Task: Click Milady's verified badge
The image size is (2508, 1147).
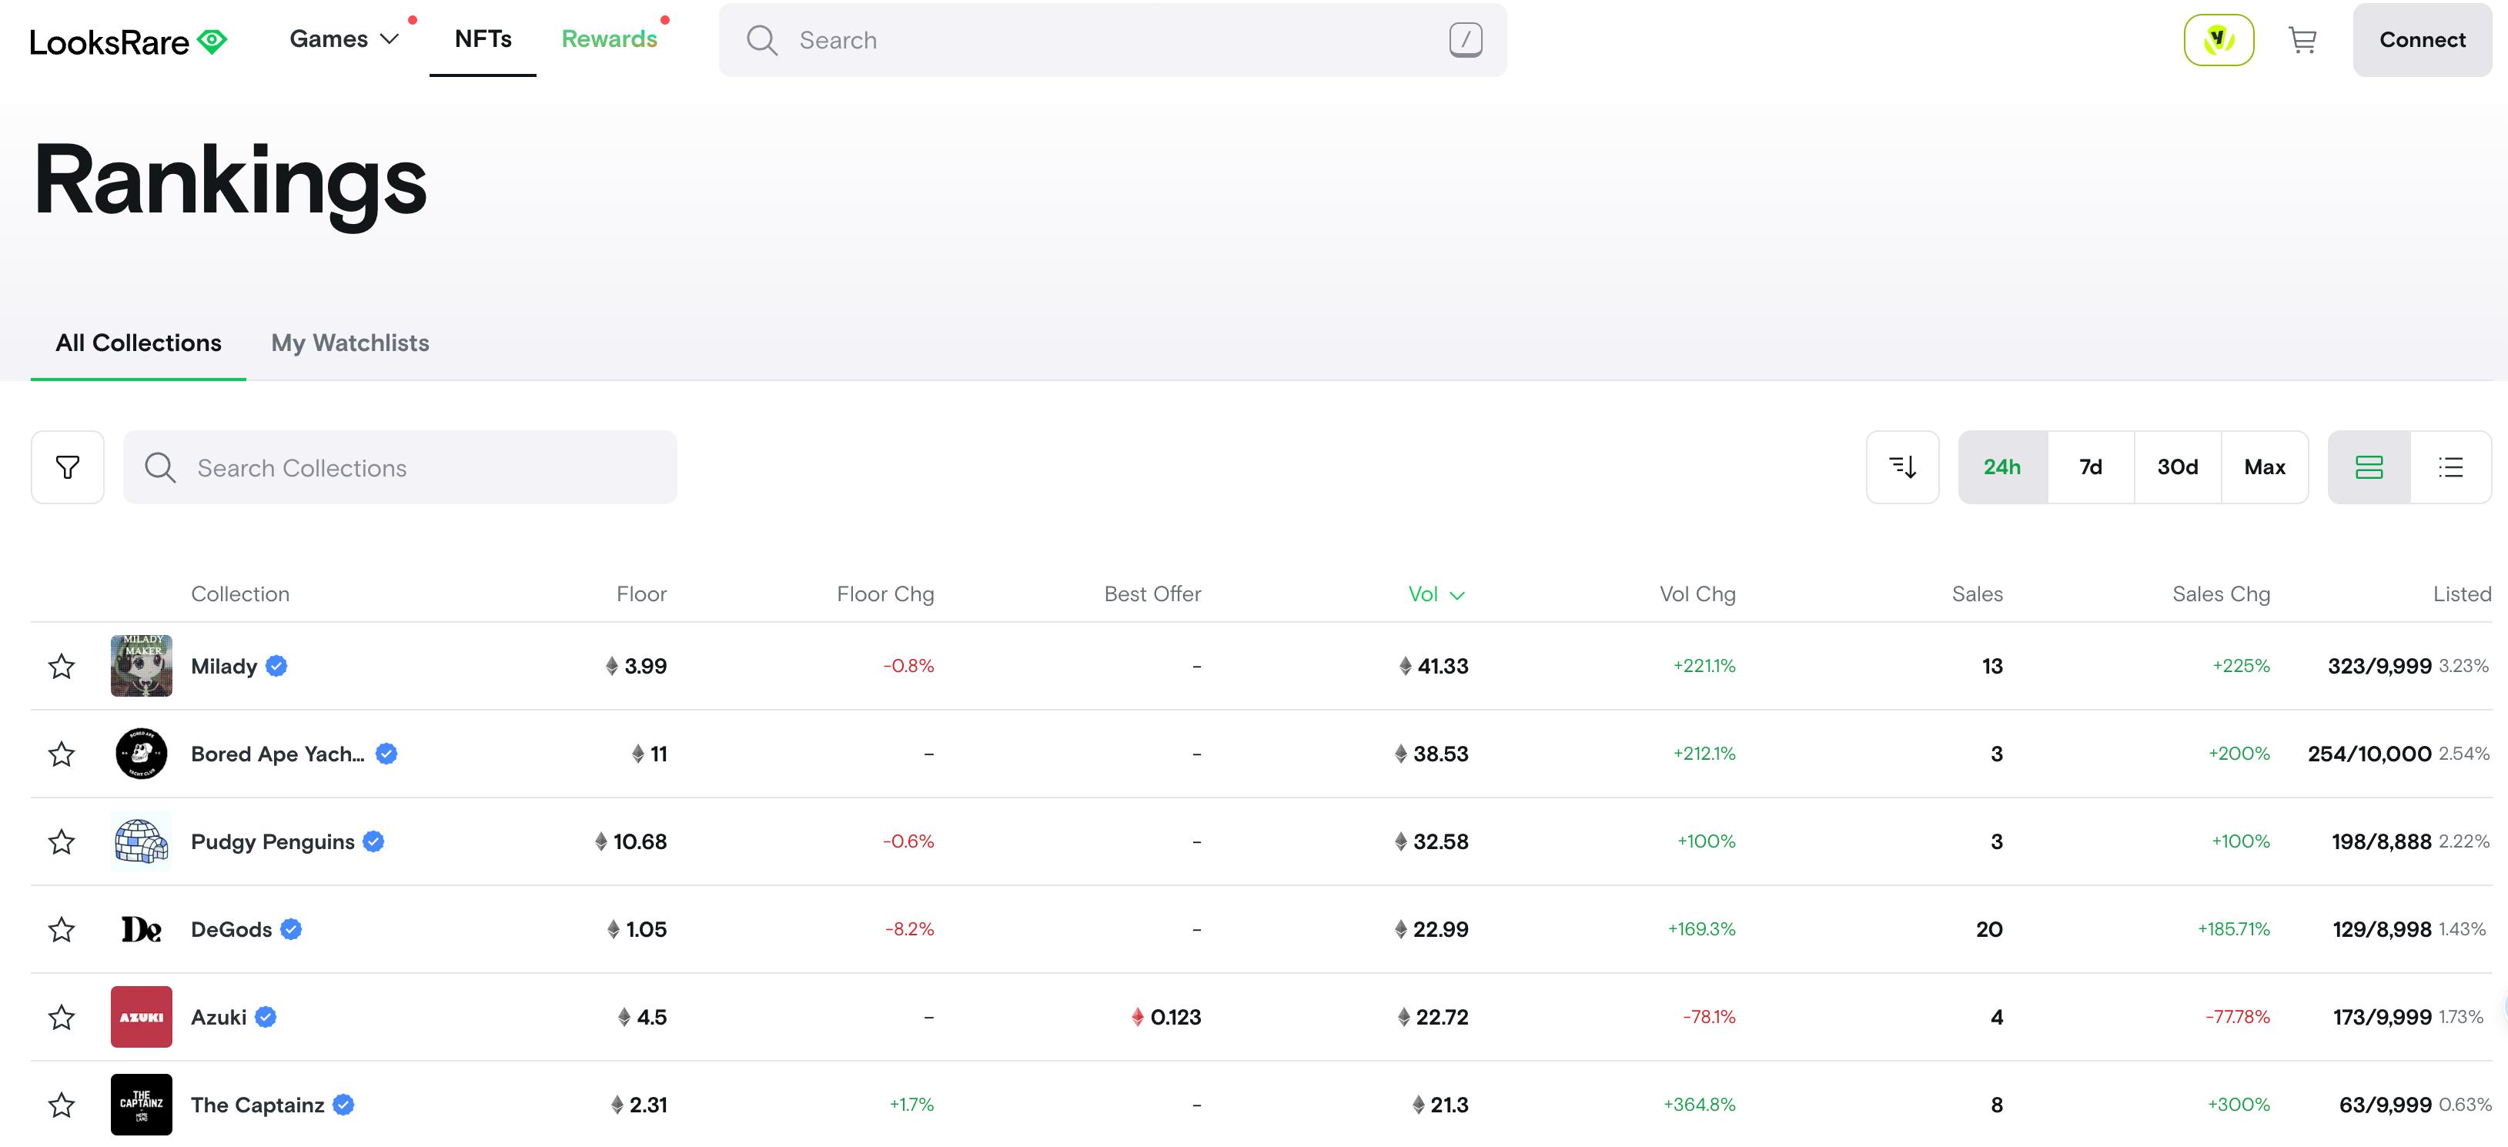Action: coord(276,666)
